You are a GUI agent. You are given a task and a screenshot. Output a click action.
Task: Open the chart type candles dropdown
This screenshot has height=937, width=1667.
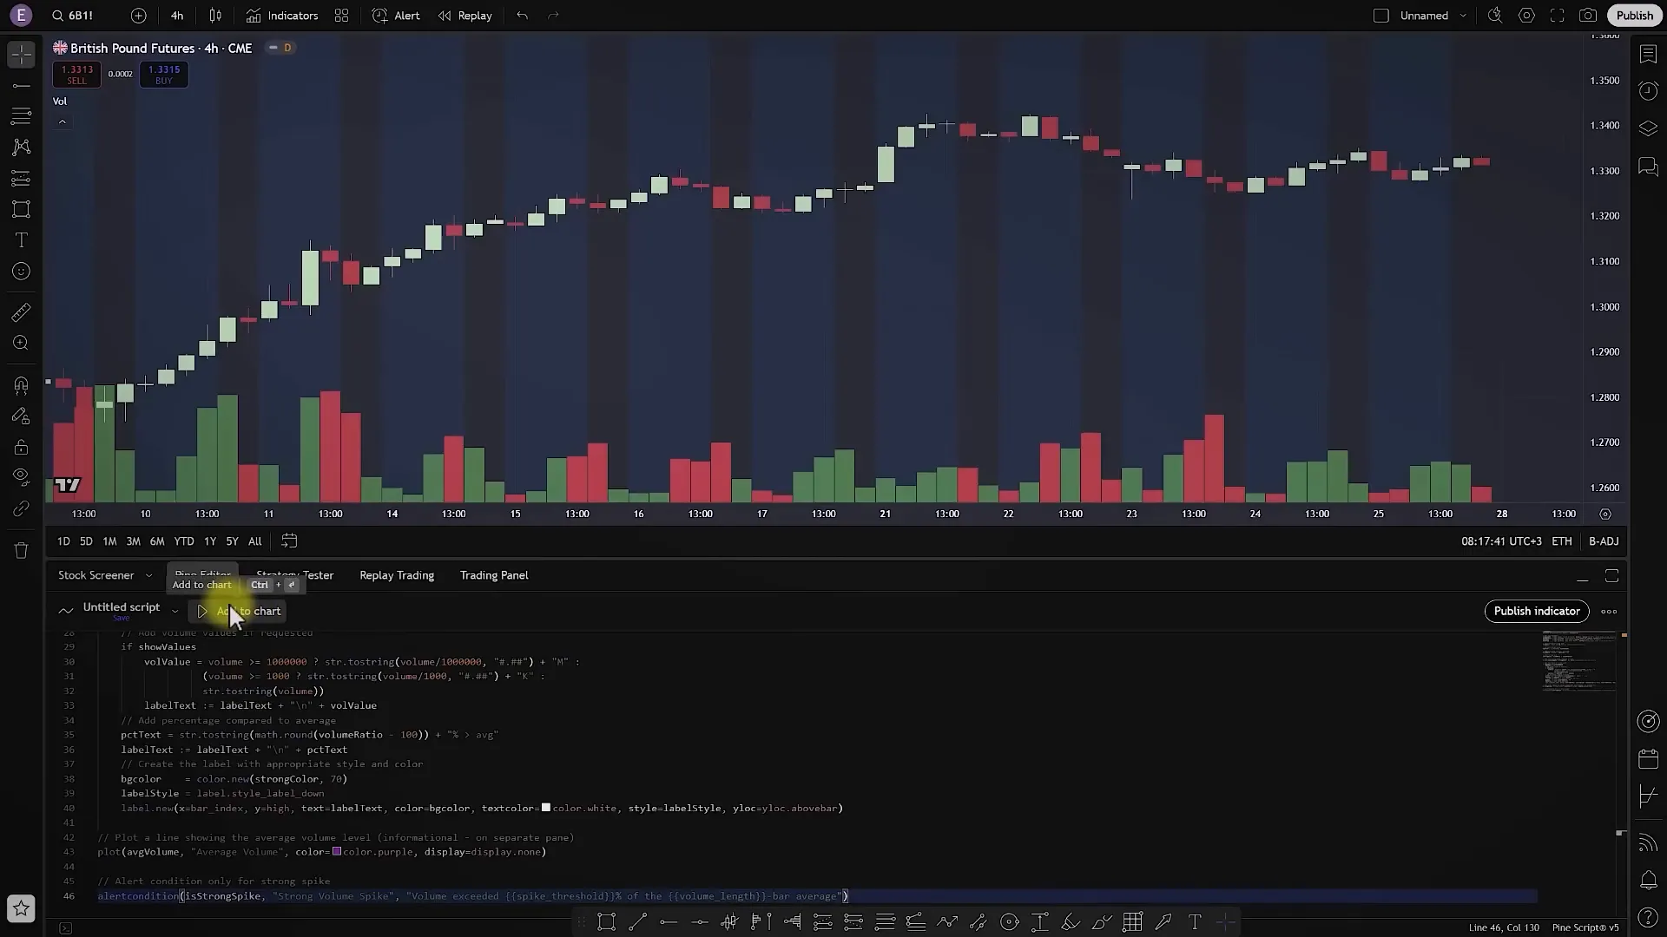click(x=215, y=16)
